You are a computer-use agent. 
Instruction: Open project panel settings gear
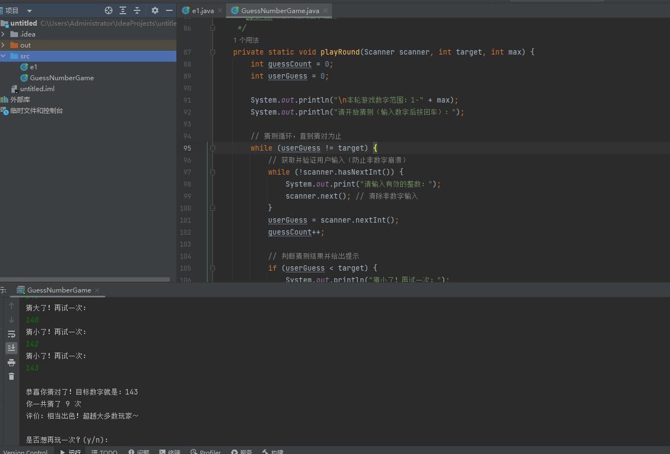point(155,10)
